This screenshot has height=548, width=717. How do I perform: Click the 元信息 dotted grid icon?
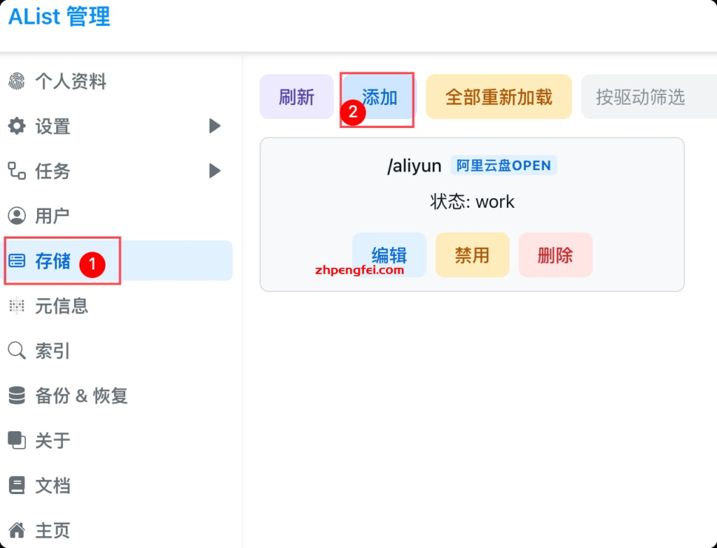click(x=16, y=306)
